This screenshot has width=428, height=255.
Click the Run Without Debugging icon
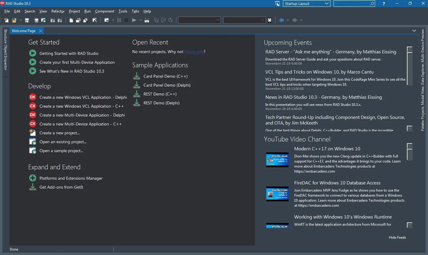[107, 20]
